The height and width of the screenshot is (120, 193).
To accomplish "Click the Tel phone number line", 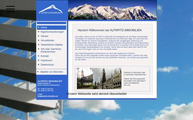I will 45,89.
